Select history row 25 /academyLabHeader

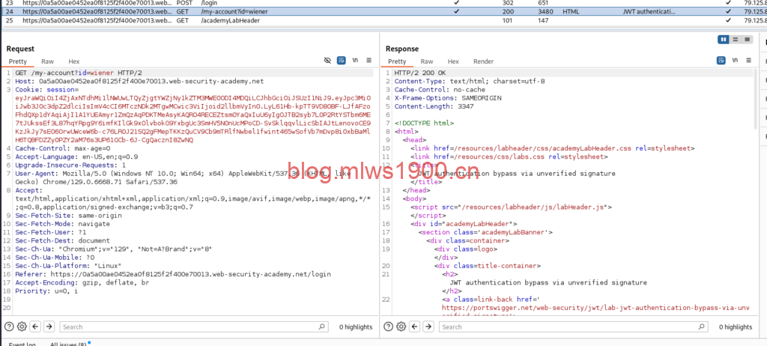tap(383, 20)
